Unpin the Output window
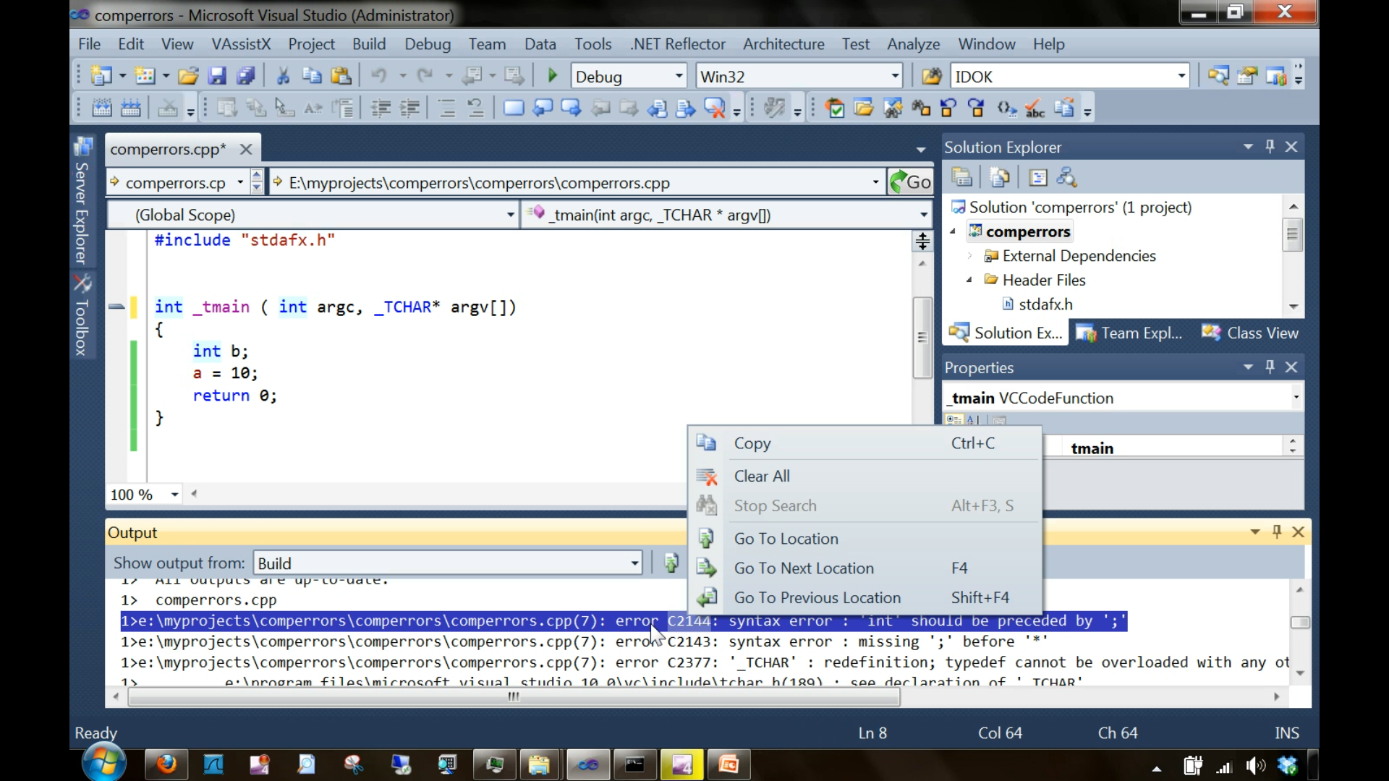This screenshot has width=1389, height=781. (1277, 532)
